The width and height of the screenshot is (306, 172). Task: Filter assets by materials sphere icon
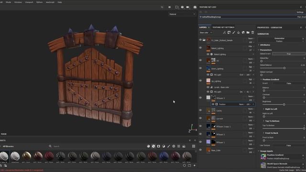click(x=148, y=146)
